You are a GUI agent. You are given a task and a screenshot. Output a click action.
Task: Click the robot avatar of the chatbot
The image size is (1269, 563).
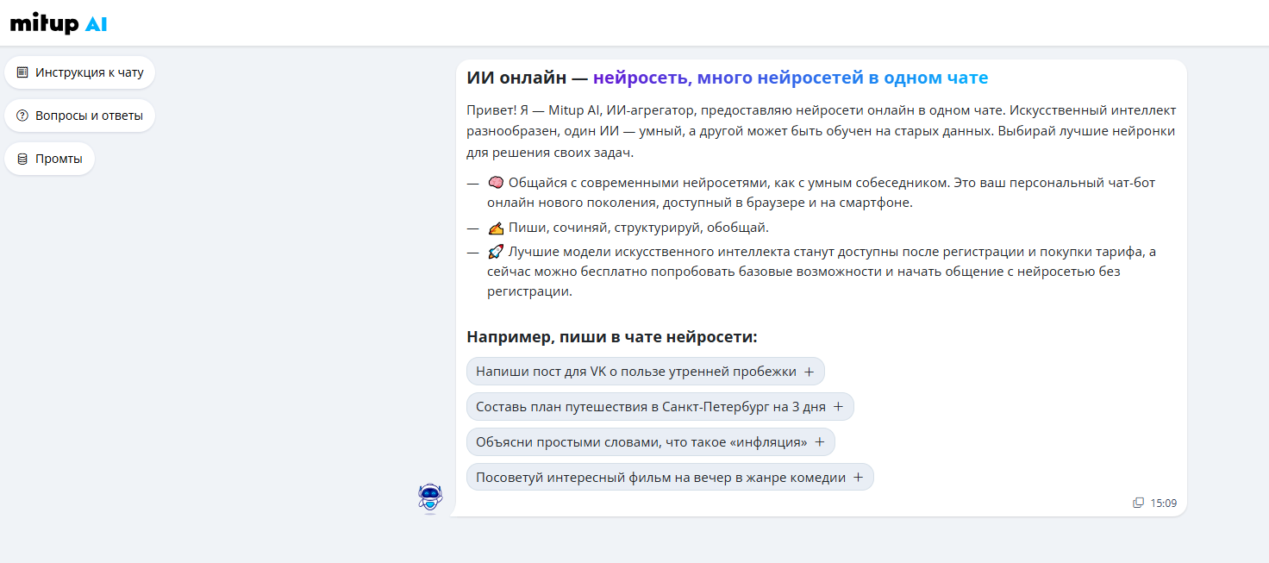[429, 497]
